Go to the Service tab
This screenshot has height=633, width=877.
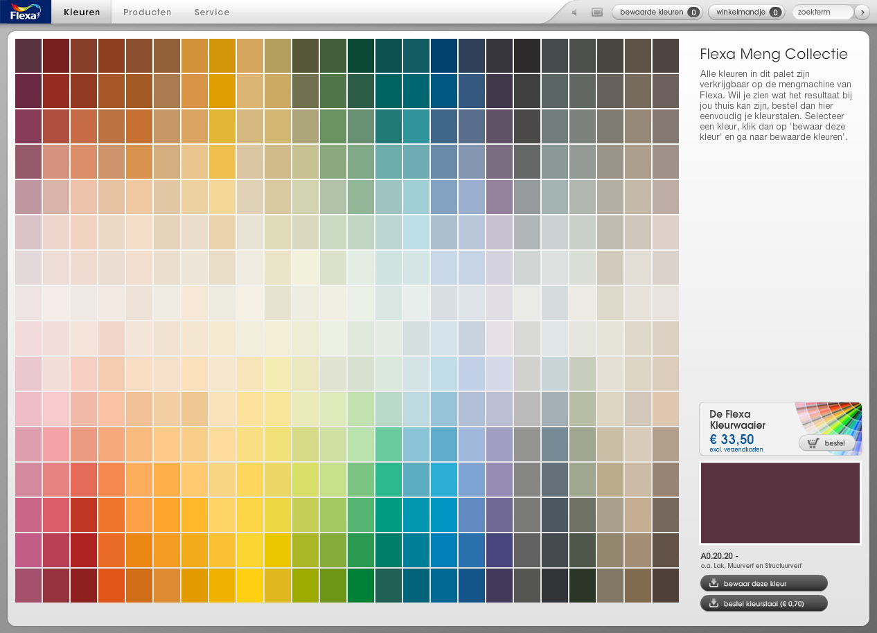[x=212, y=12]
